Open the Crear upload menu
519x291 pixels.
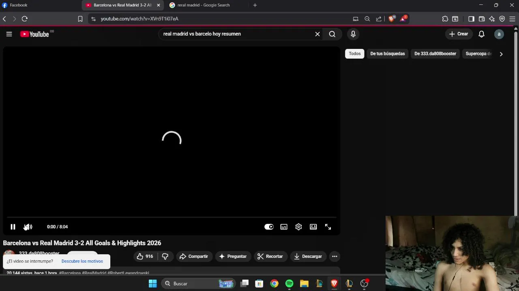pos(459,34)
